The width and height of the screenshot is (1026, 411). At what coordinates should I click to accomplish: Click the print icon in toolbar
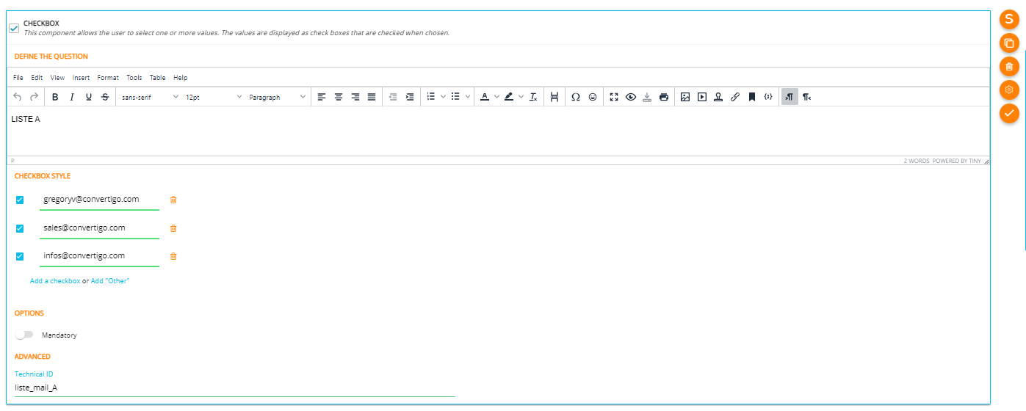click(x=664, y=97)
